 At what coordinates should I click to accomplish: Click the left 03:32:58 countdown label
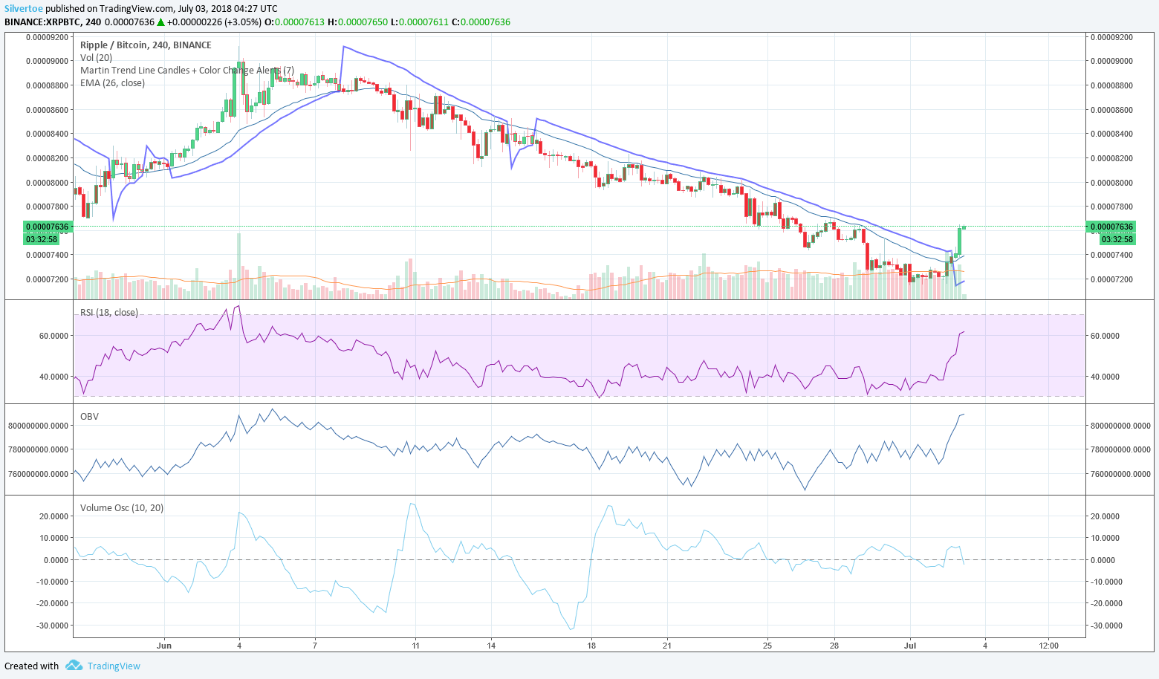42,239
